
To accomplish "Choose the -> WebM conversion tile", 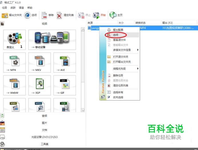I will click(x=14, y=85).
